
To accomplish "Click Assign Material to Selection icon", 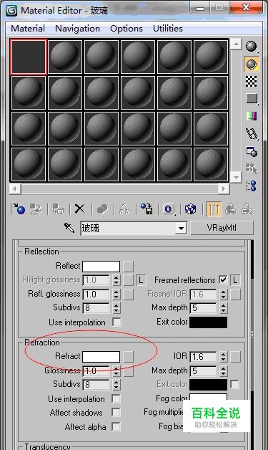I will tap(58, 209).
